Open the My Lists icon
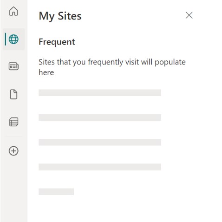The height and width of the screenshot is (222, 222). 13,122
